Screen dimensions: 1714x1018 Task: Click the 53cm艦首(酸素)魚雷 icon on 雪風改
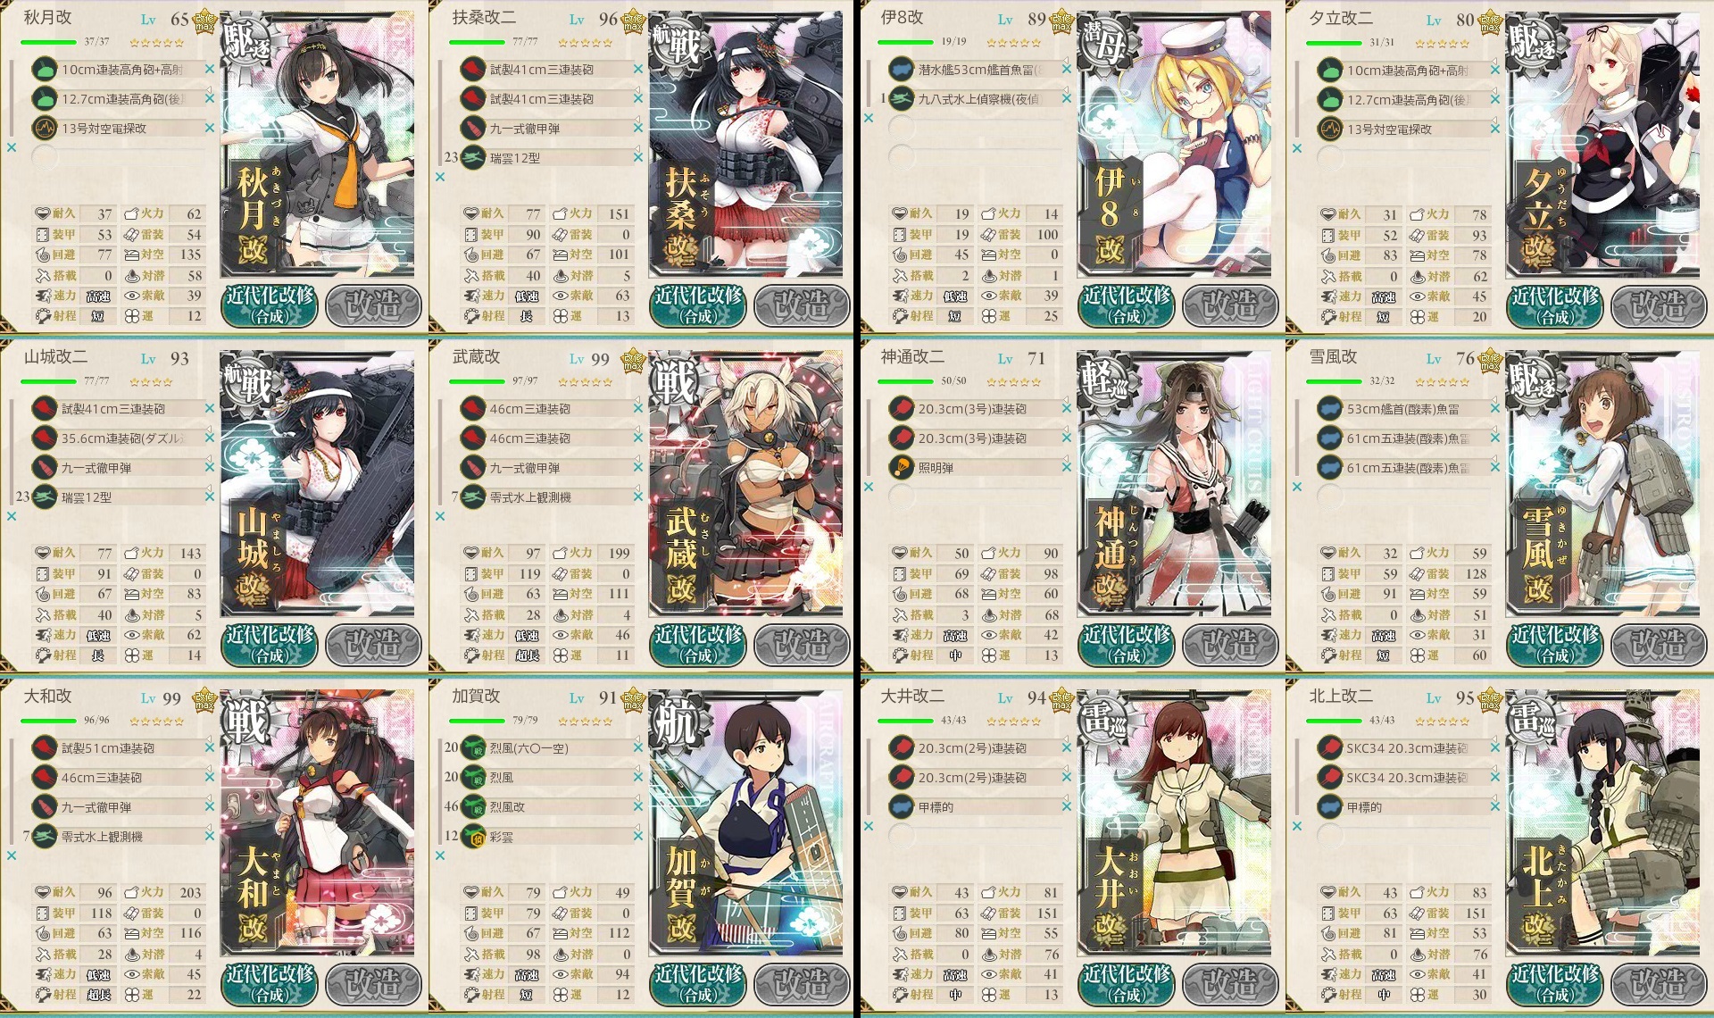tap(1330, 408)
